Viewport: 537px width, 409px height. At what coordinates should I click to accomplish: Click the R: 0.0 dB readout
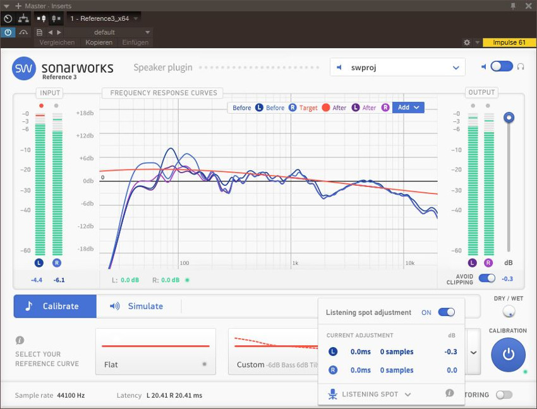click(x=166, y=280)
